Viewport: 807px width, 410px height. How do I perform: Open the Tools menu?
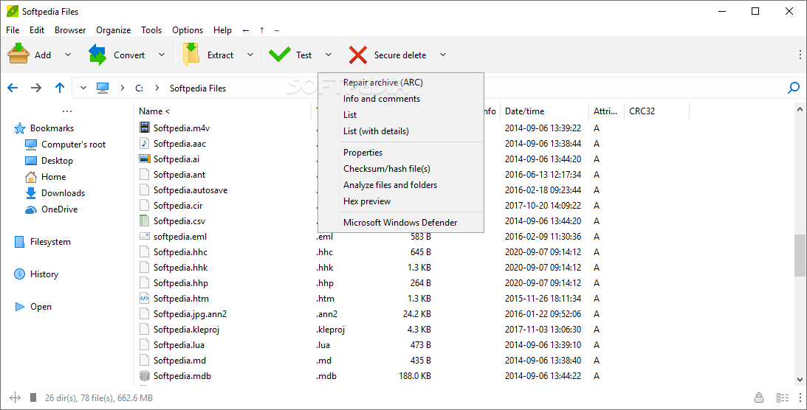151,29
